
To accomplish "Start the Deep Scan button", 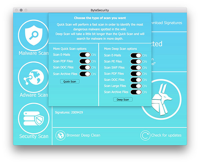I will pos(123,100).
